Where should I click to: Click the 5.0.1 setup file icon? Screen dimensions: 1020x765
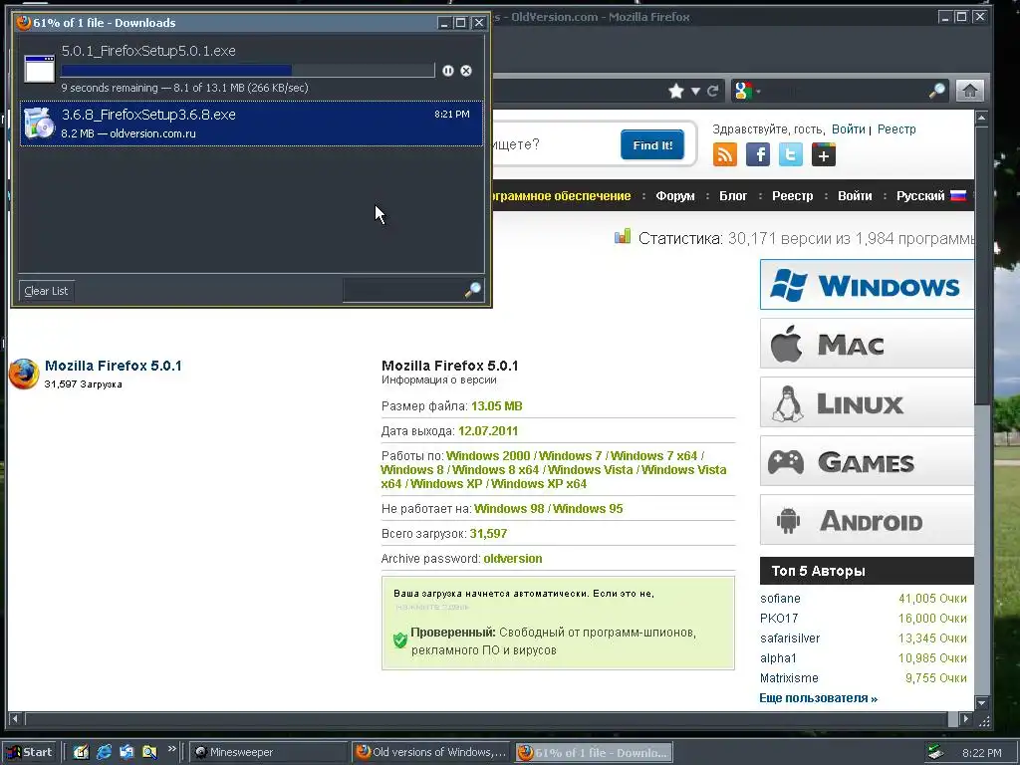coord(39,69)
